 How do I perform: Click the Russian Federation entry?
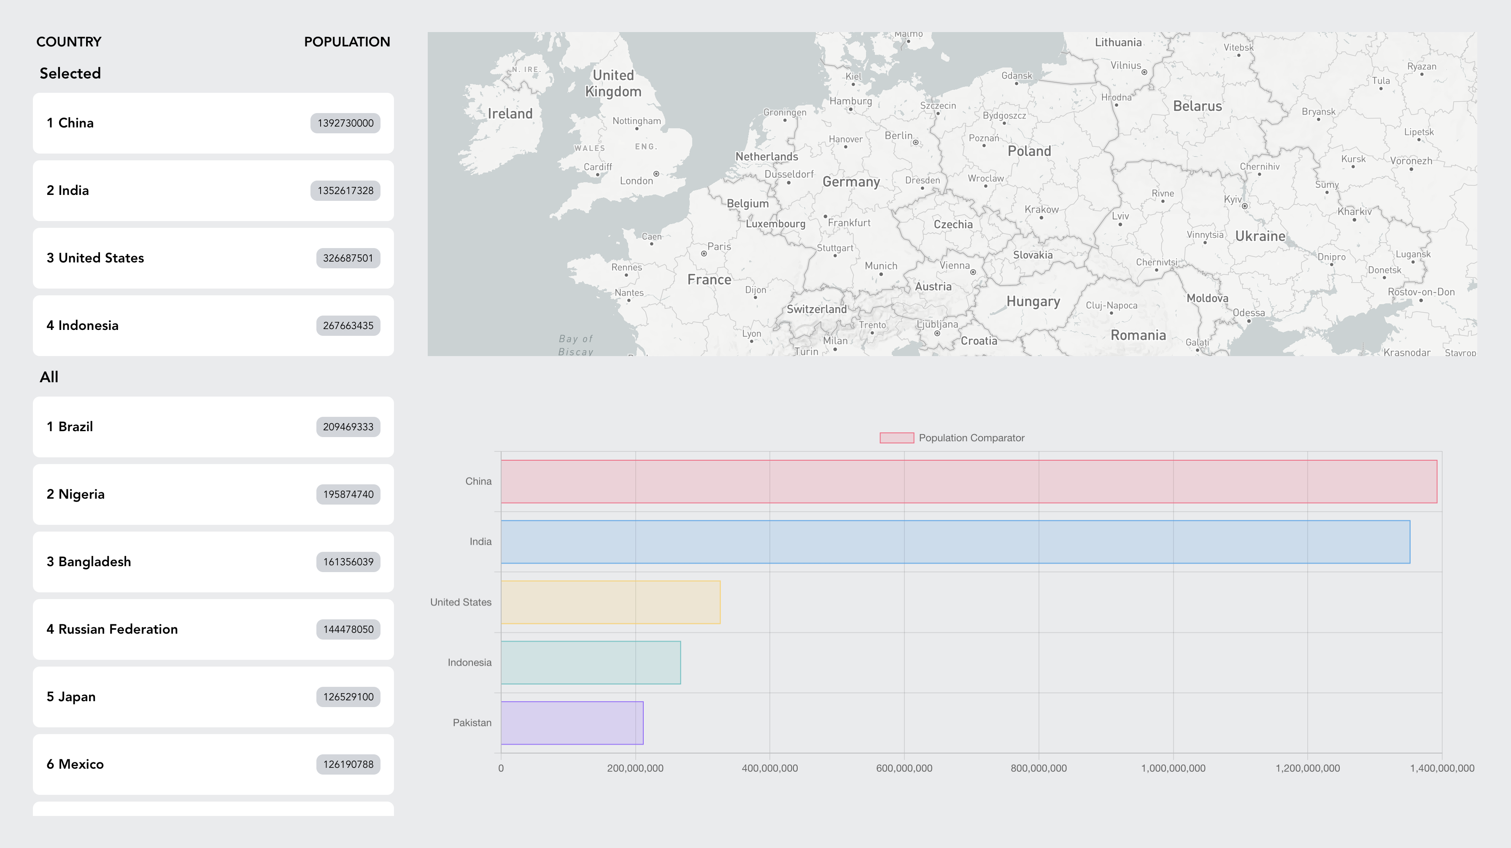point(213,629)
